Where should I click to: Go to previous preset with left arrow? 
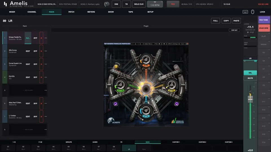tap(159, 44)
